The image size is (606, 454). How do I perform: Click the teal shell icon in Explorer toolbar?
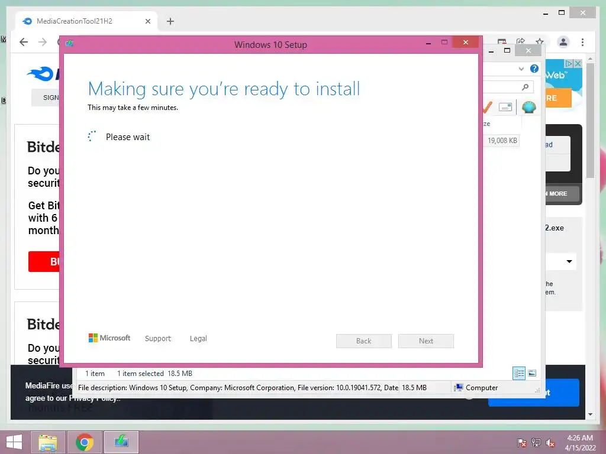[x=528, y=107]
